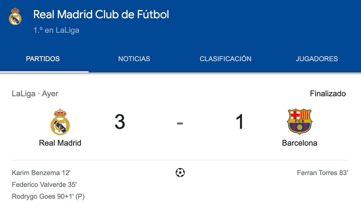Viewport: 361px width, 211px height.
Task: Click the Real Madrid Club de Fútbol title
Action: coord(101,15)
